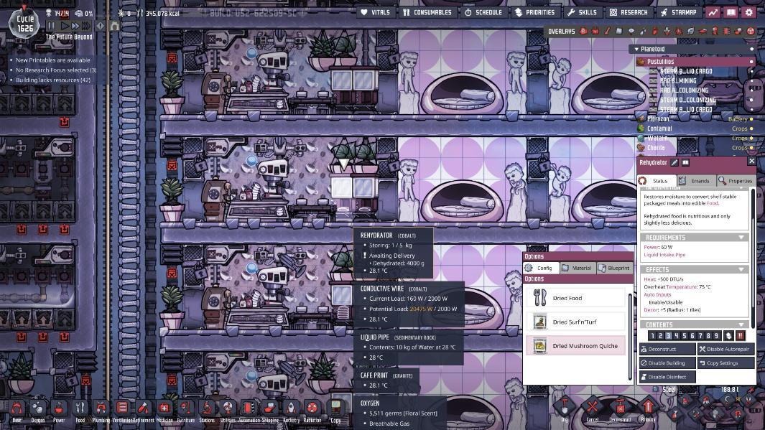This screenshot has width=765, height=430.
Task: Open the Priorities menu
Action: point(535,12)
